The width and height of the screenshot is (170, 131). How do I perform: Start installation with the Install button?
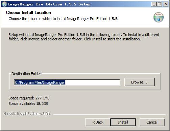pos(123,122)
